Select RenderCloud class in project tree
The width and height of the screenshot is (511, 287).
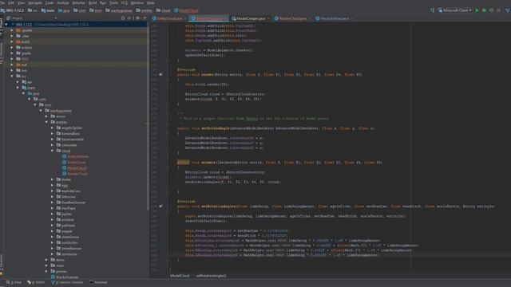pyautogui.click(x=77, y=174)
